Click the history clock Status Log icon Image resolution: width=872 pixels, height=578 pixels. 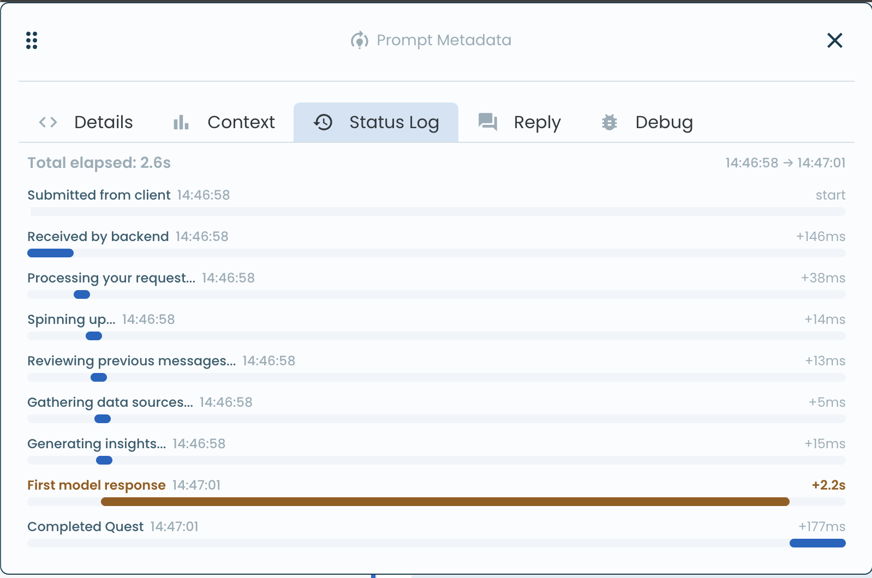(x=323, y=122)
